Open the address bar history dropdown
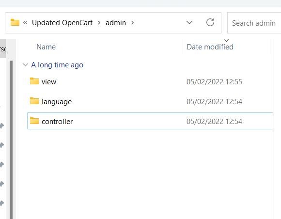Screen dimensions: 281x219 point(189,23)
